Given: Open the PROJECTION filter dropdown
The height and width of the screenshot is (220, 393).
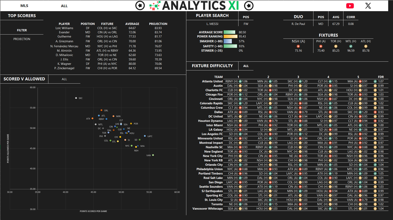Looking at the screenshot, I should (22, 39).
